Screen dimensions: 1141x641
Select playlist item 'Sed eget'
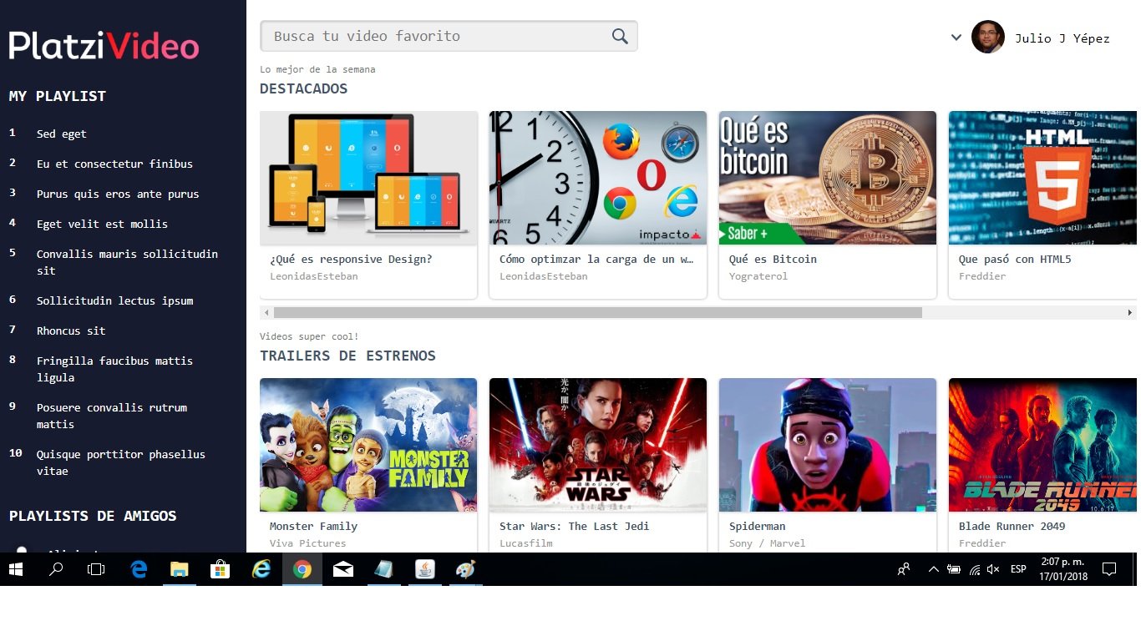point(62,134)
